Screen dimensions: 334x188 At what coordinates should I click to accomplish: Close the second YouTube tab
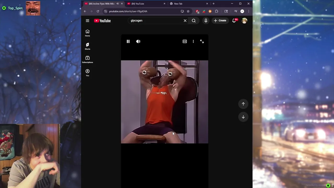[164, 4]
